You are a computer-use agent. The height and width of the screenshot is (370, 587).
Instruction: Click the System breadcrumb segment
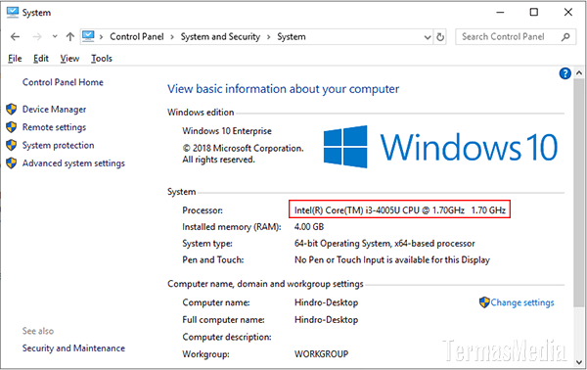point(292,36)
